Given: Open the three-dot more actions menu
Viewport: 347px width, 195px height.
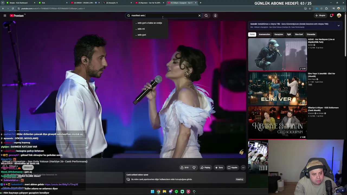Looking at the screenshot, I should pyautogui.click(x=243, y=168).
